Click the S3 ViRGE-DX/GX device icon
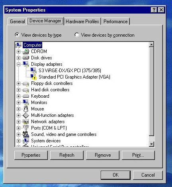This screenshot has width=172, height=187. (33, 71)
